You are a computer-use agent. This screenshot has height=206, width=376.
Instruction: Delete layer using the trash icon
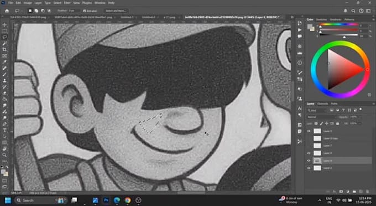368,192
